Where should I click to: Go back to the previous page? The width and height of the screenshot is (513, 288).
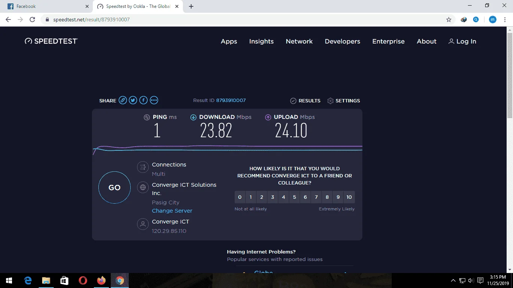(x=8, y=19)
